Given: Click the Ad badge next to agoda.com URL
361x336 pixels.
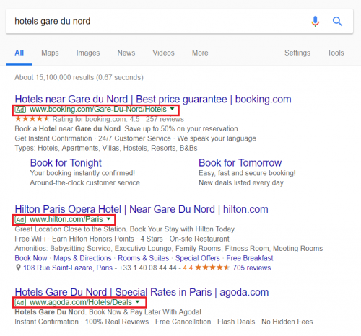Looking at the screenshot, I should 20,303.
